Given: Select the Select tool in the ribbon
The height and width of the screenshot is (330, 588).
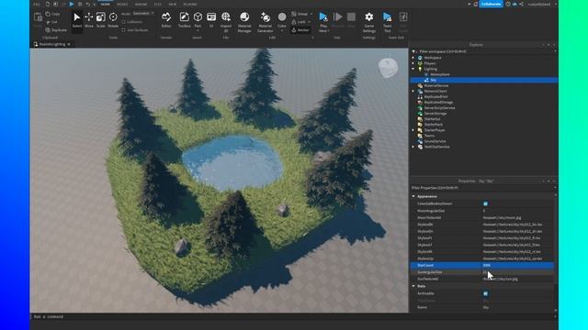Looking at the screenshot, I should [x=77, y=20].
